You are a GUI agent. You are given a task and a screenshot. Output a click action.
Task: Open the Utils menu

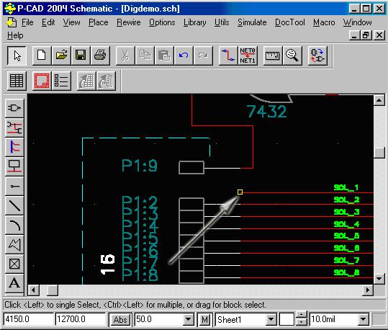point(222,22)
